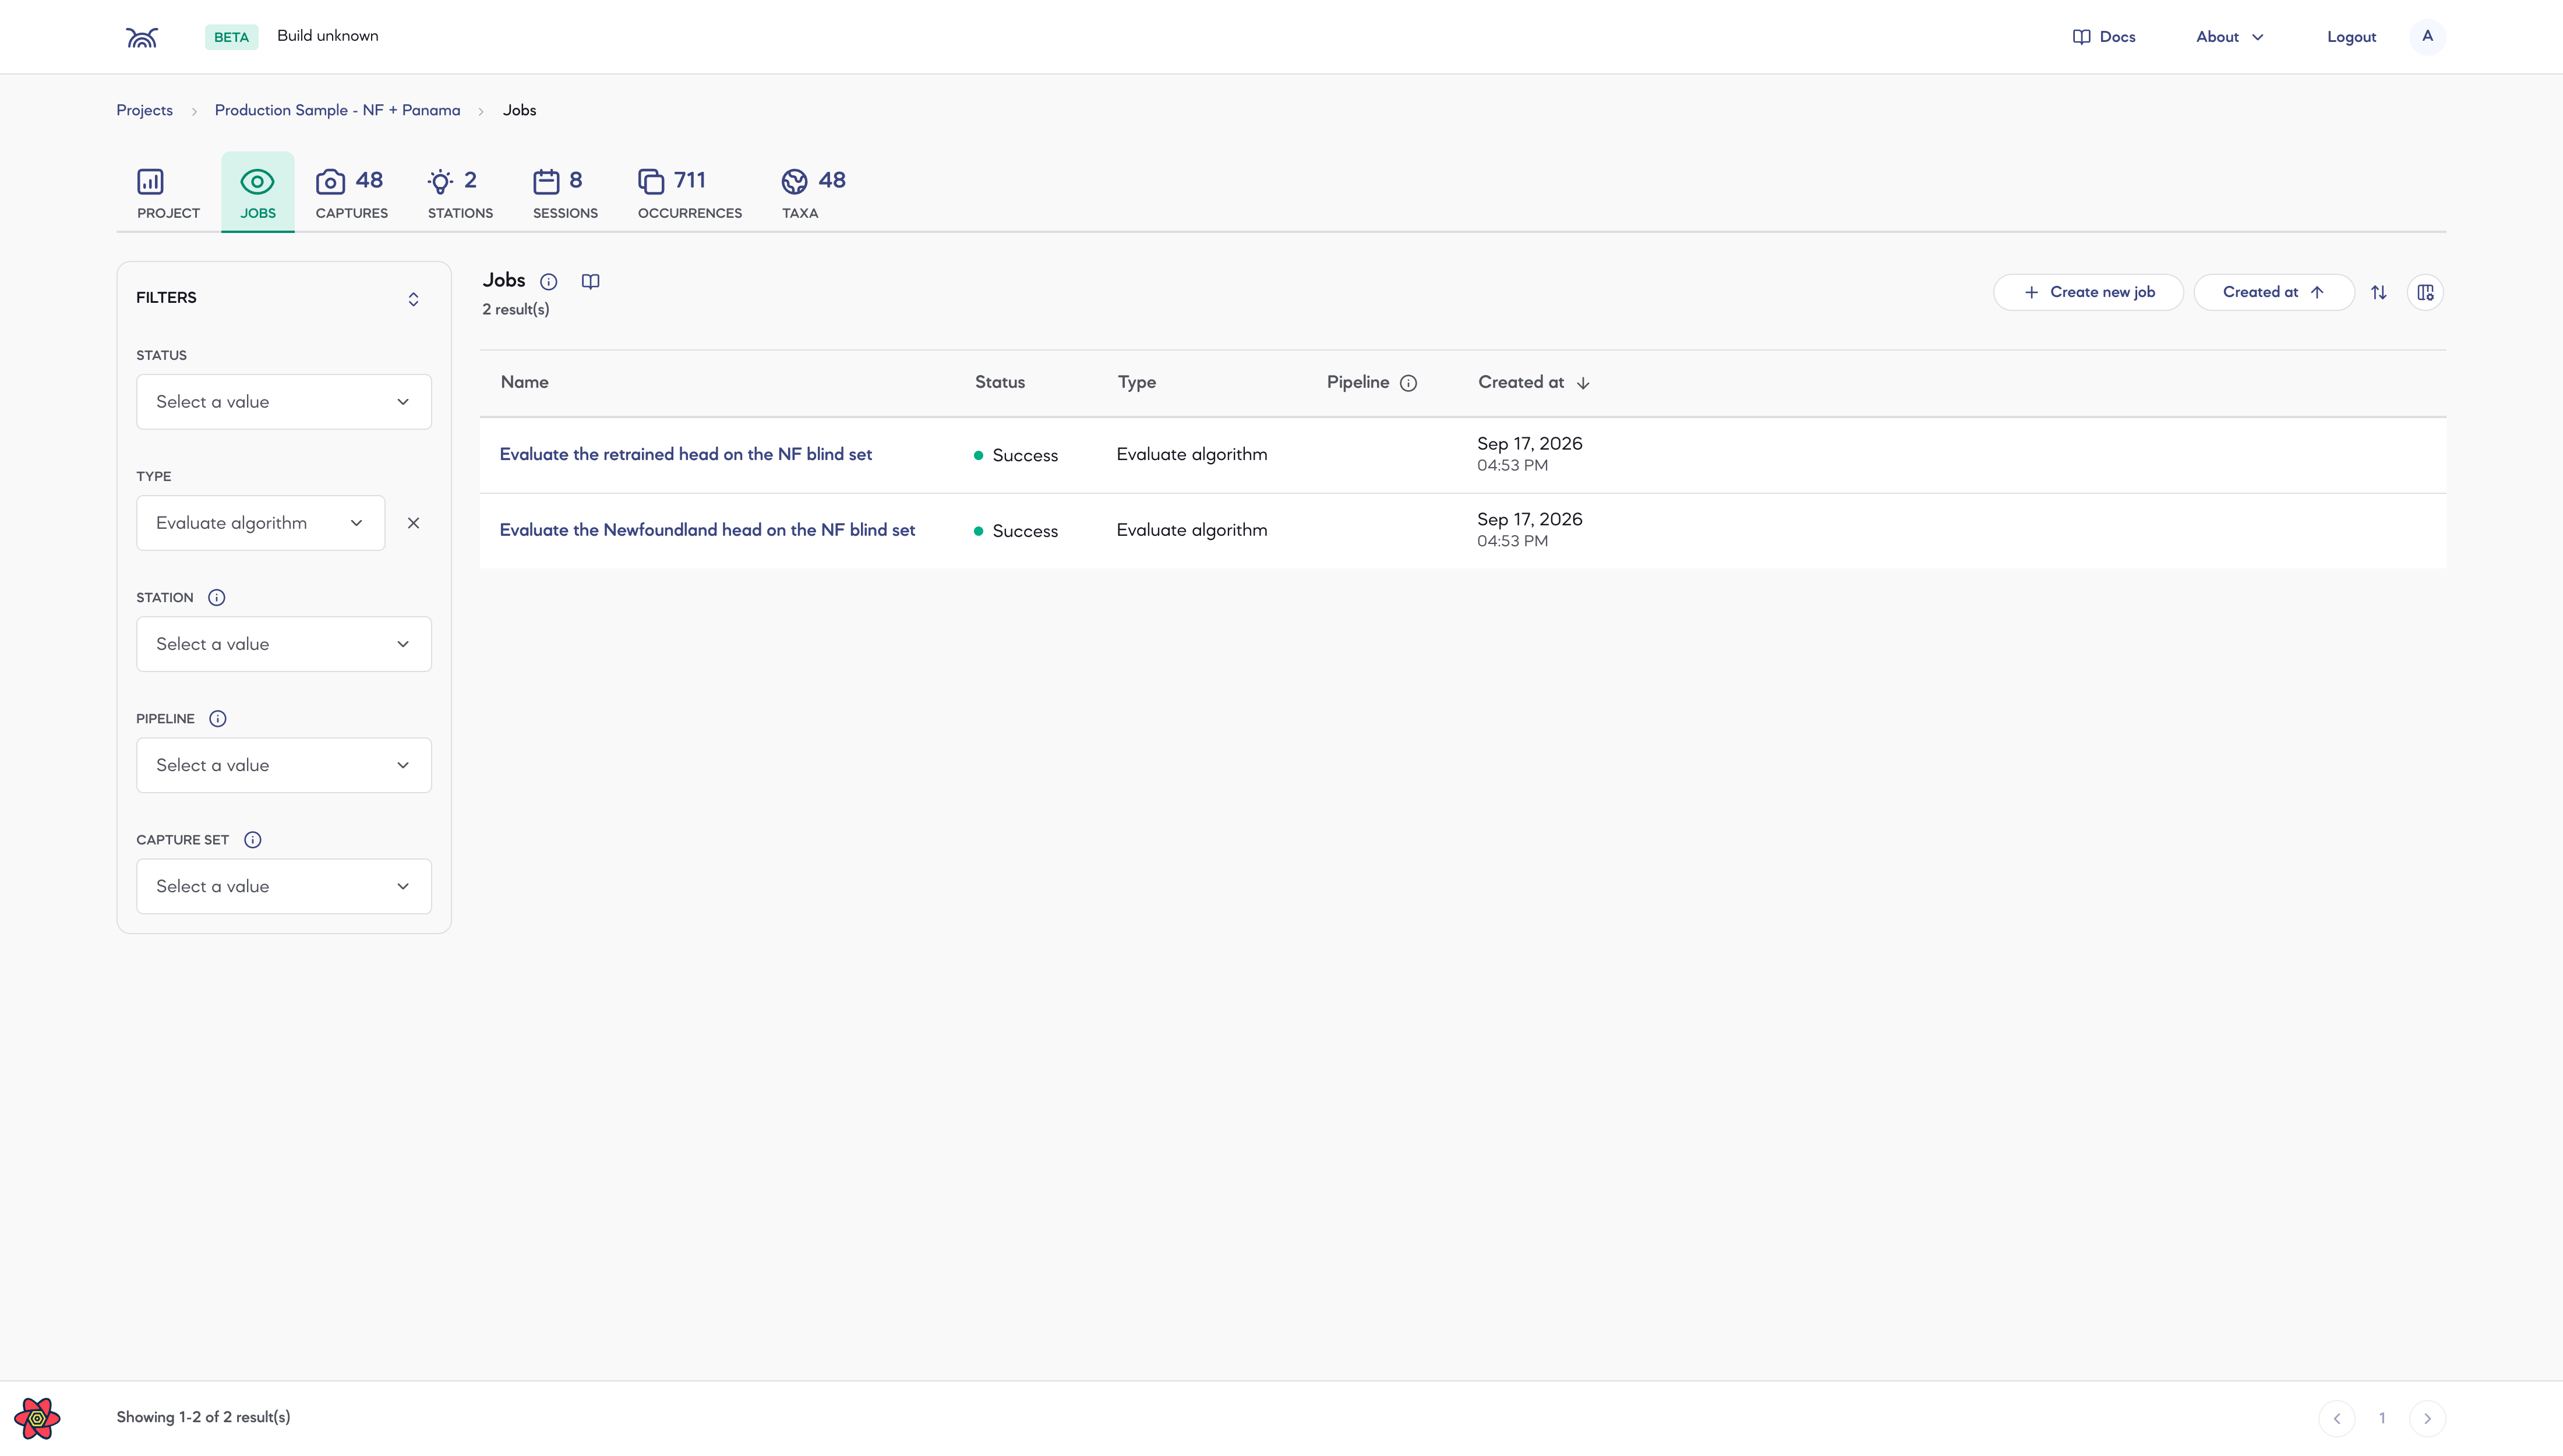Switch to the Taxa tab

[x=813, y=193]
